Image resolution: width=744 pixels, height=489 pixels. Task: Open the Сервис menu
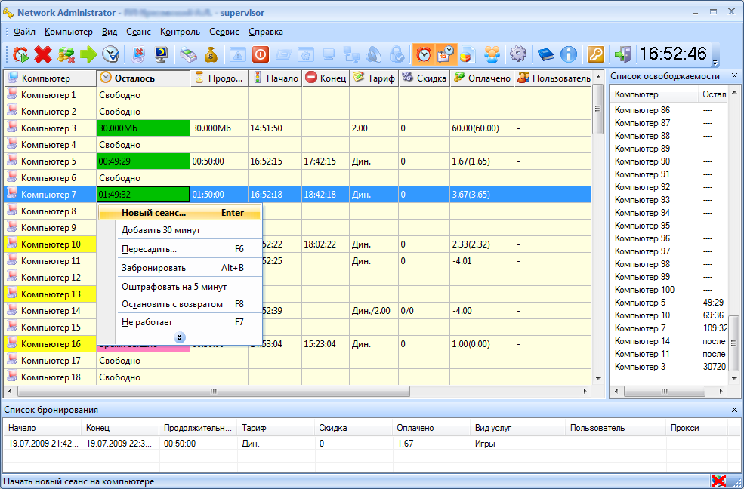tap(224, 32)
